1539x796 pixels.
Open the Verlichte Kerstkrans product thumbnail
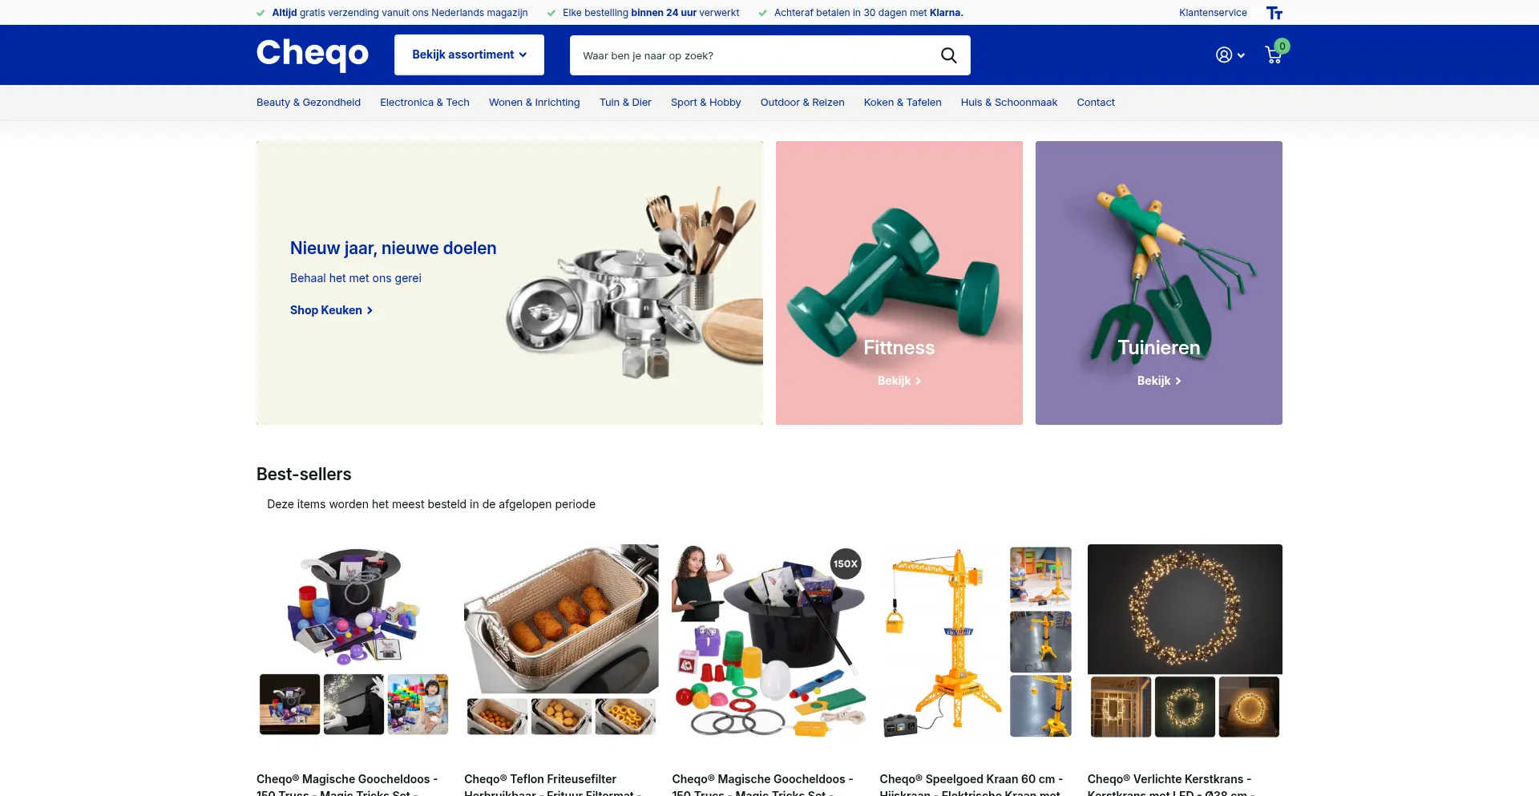(x=1185, y=640)
